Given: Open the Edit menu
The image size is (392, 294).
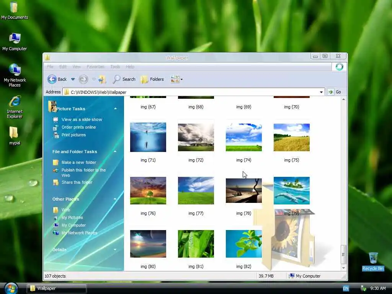Looking at the screenshot, I should [63, 67].
